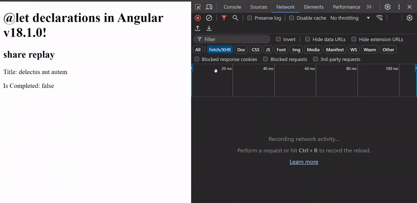Switch to the Sources tab

click(x=259, y=7)
